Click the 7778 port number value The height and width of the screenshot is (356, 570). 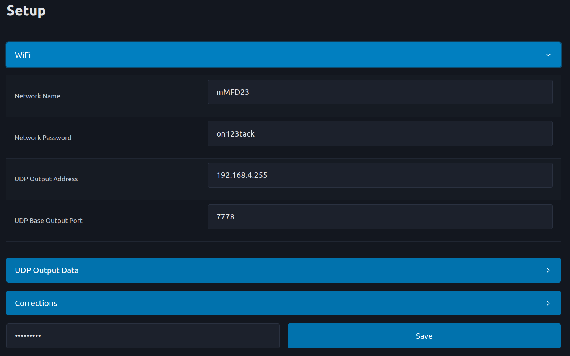click(225, 217)
